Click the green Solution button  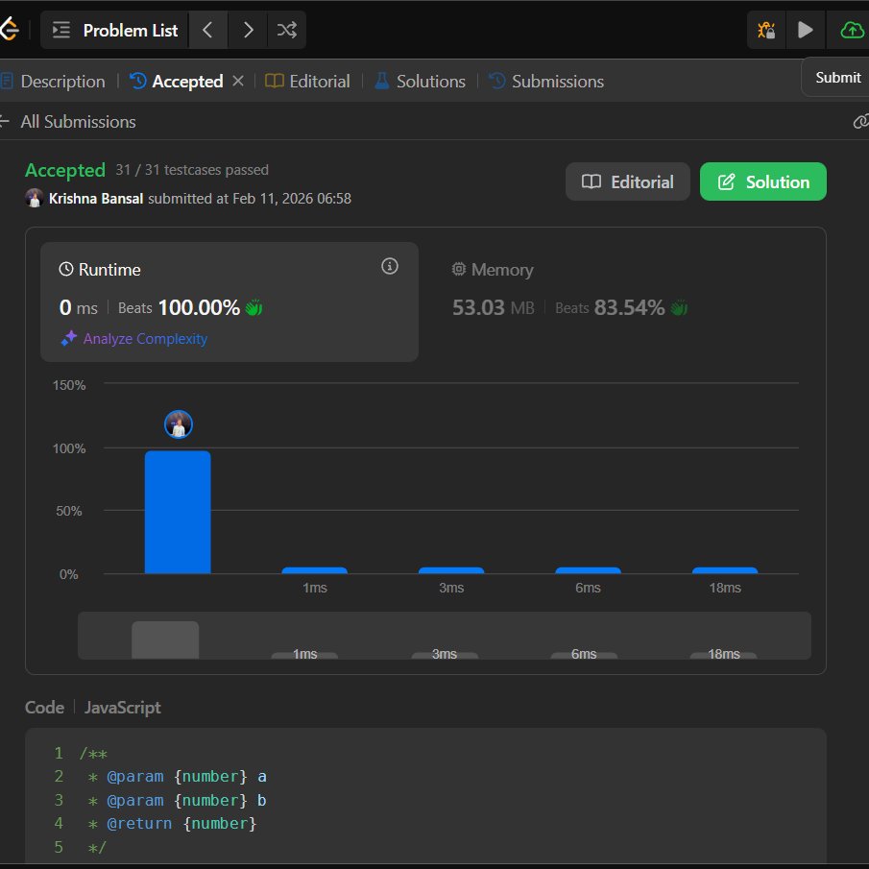(763, 181)
